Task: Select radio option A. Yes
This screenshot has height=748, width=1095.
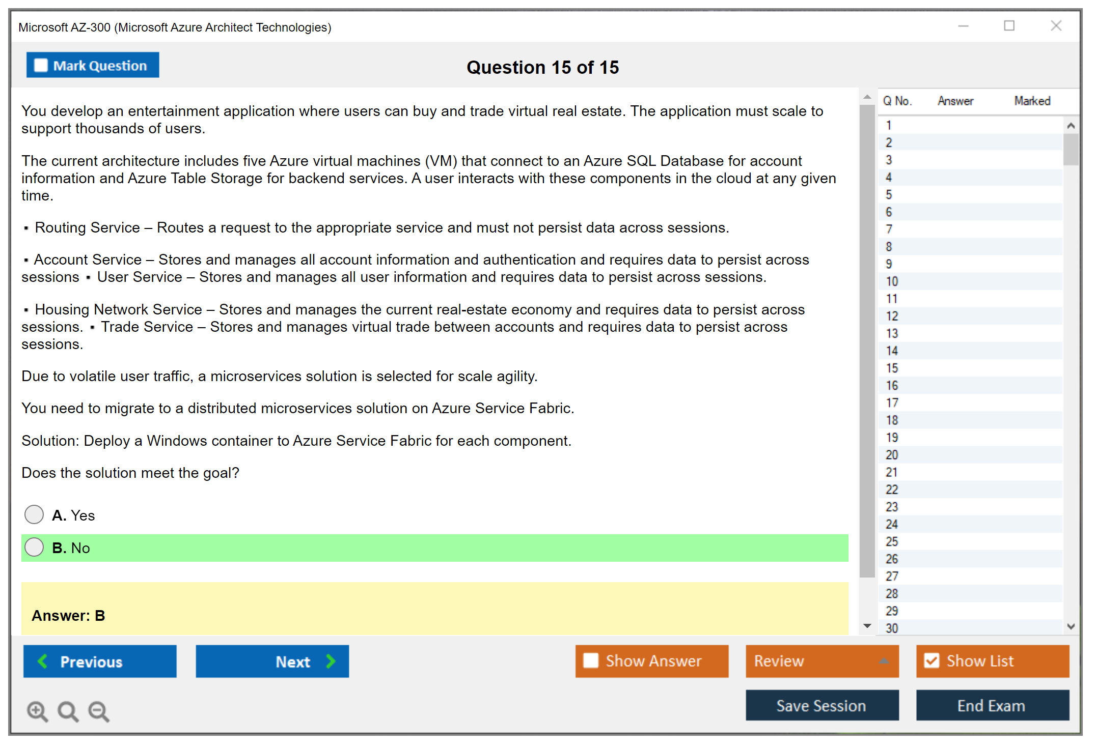Action: (x=34, y=514)
